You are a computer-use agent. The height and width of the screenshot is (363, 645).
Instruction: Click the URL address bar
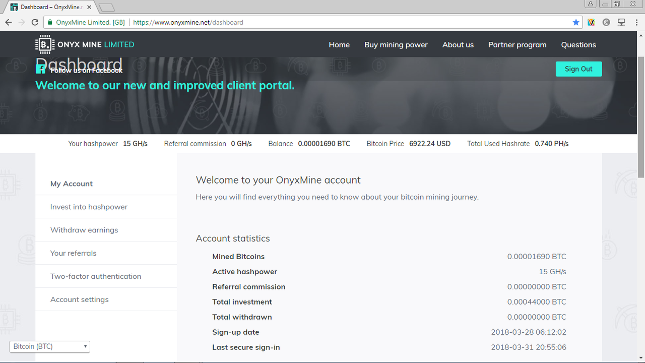[312, 22]
